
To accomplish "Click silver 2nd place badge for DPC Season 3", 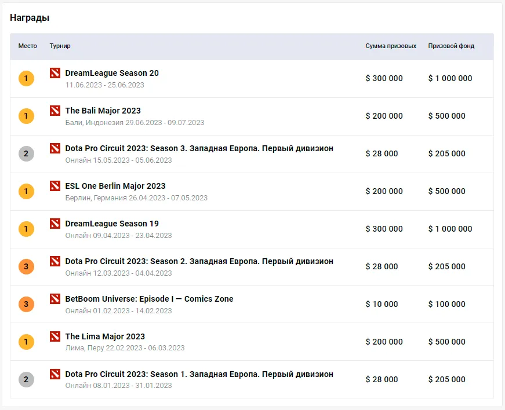I will pyautogui.click(x=27, y=153).
